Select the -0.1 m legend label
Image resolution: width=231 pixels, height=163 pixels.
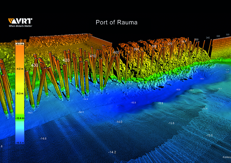(x=19, y=44)
